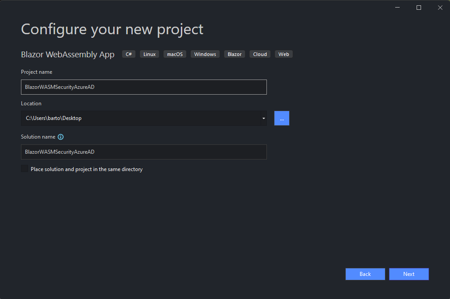
Task: Focus the Project name text field
Action: pyautogui.click(x=143, y=87)
